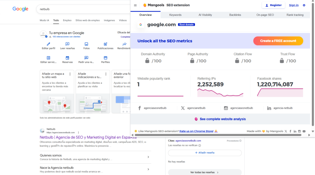Click the Sign in link

[294, 5]
